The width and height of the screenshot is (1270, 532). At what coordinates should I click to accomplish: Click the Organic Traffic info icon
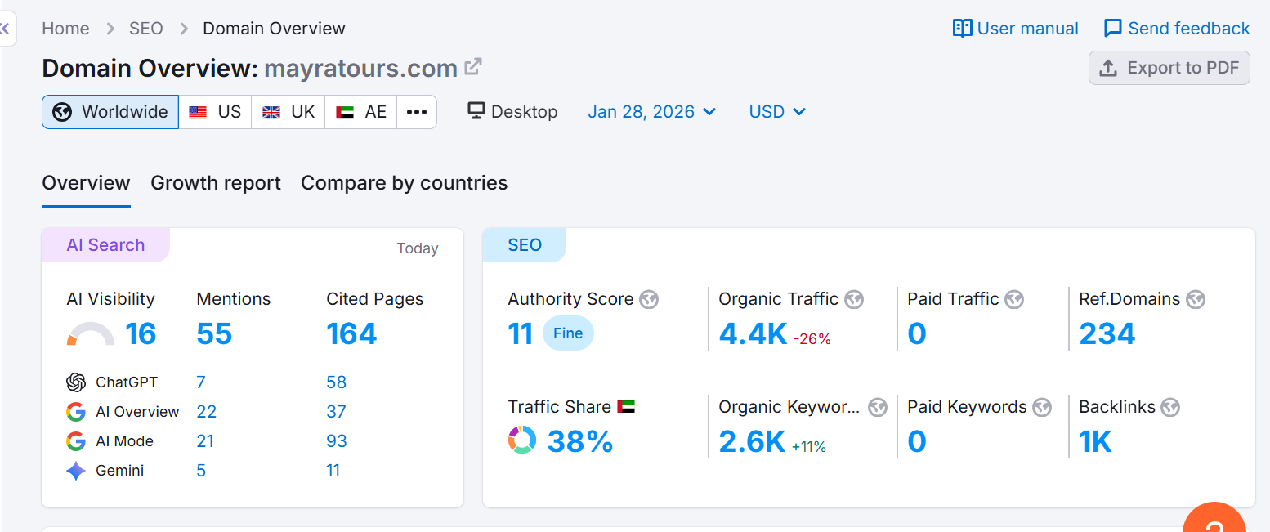coord(854,299)
